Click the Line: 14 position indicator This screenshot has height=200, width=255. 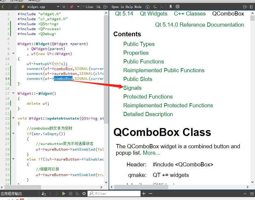[x=93, y=7]
